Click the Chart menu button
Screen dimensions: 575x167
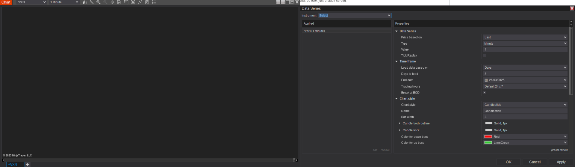[6, 2]
